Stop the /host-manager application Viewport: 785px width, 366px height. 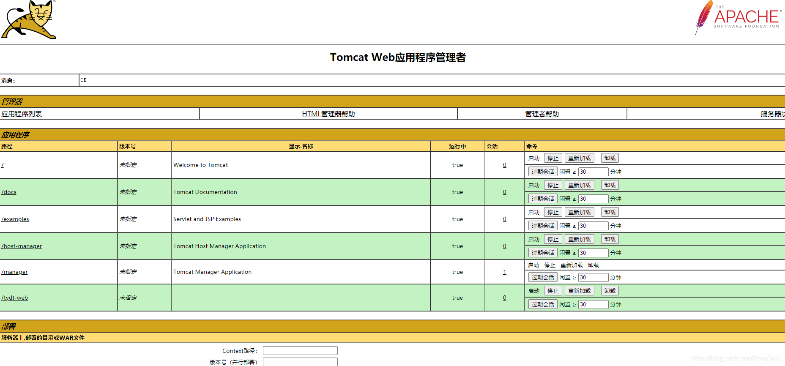(553, 239)
